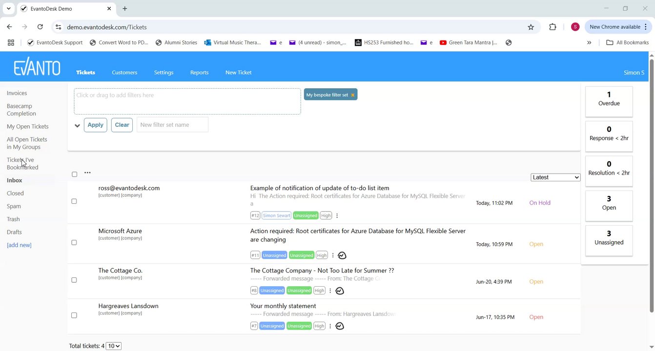
Task: Go back in browser history
Action: 9,27
